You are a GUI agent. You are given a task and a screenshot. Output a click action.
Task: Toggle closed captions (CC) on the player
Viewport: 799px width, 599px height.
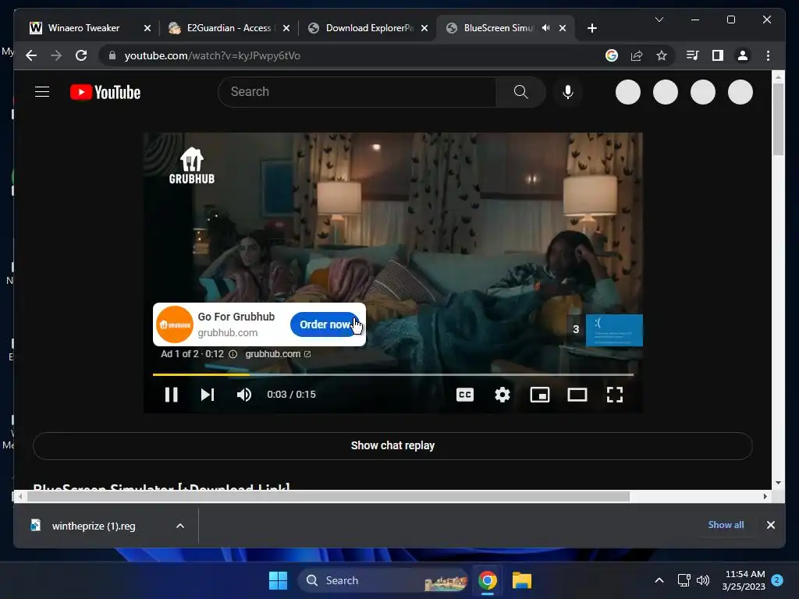[x=465, y=395]
